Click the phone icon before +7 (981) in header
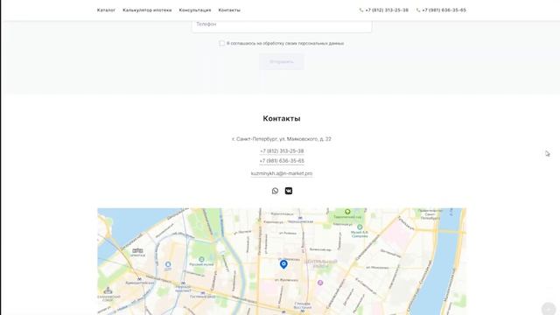The width and height of the screenshot is (560, 315). (x=418, y=10)
